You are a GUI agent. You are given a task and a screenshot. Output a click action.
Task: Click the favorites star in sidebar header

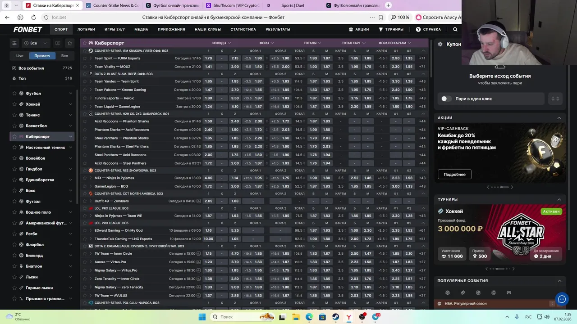click(69, 43)
